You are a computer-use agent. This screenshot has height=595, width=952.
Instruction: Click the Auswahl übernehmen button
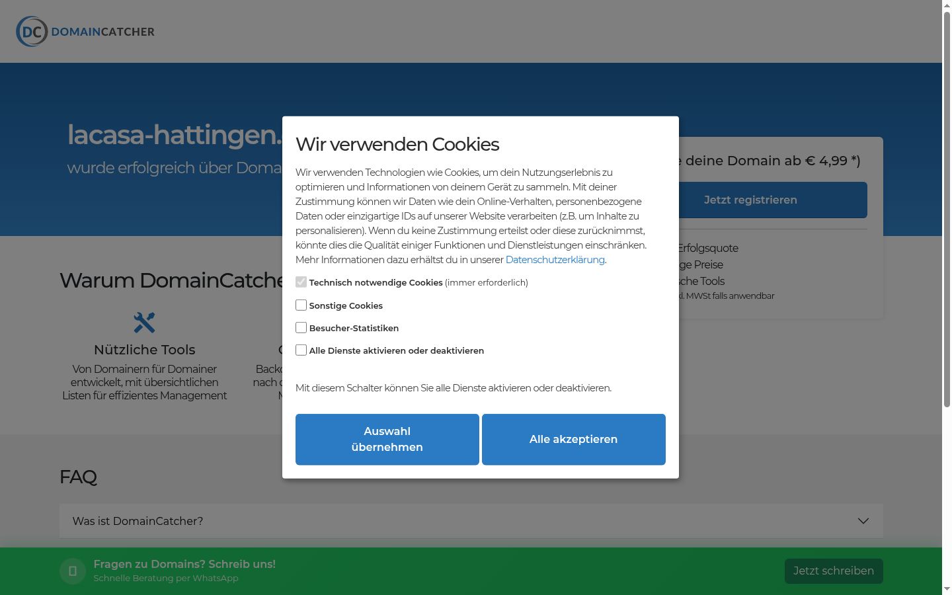(387, 440)
